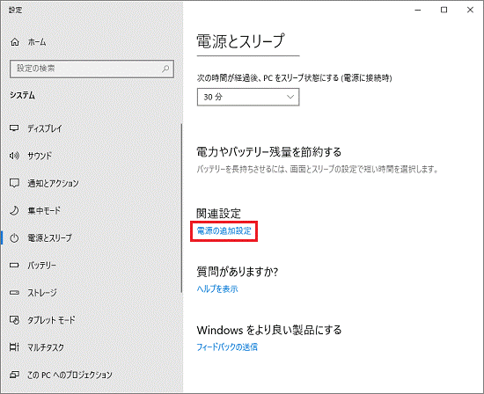Image resolution: width=484 pixels, height=394 pixels.
Task: Open ヘルプを表示 link
Action: (217, 288)
